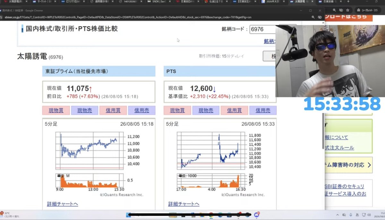Switch to the SNDK browser tab
This screenshot has width=385, height=220.
coord(159,2)
